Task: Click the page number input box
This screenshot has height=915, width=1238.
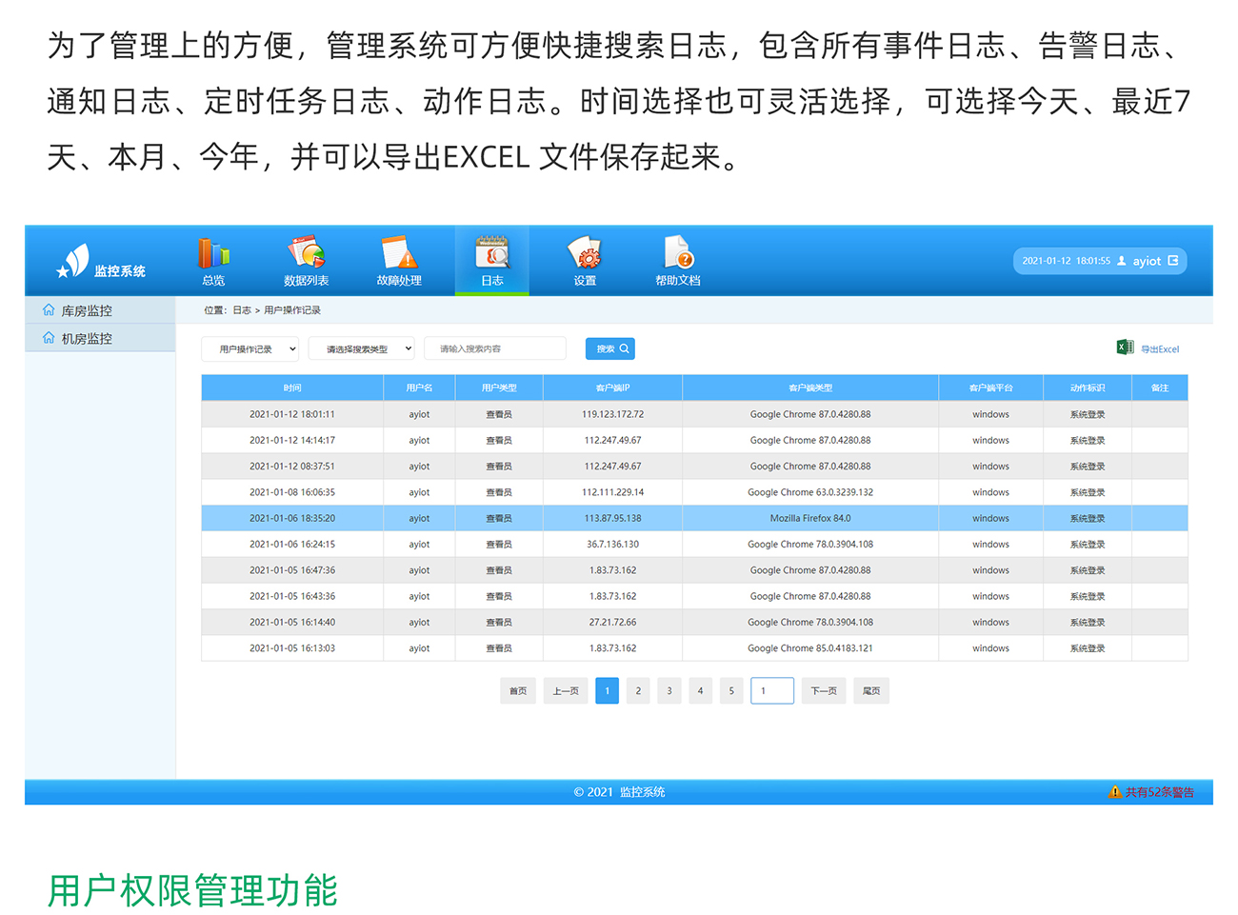Action: click(x=771, y=691)
